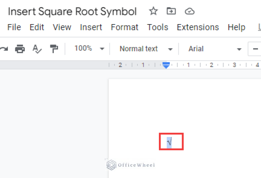
Task: Expand the Normal text style dropdown
Action: [x=146, y=49]
